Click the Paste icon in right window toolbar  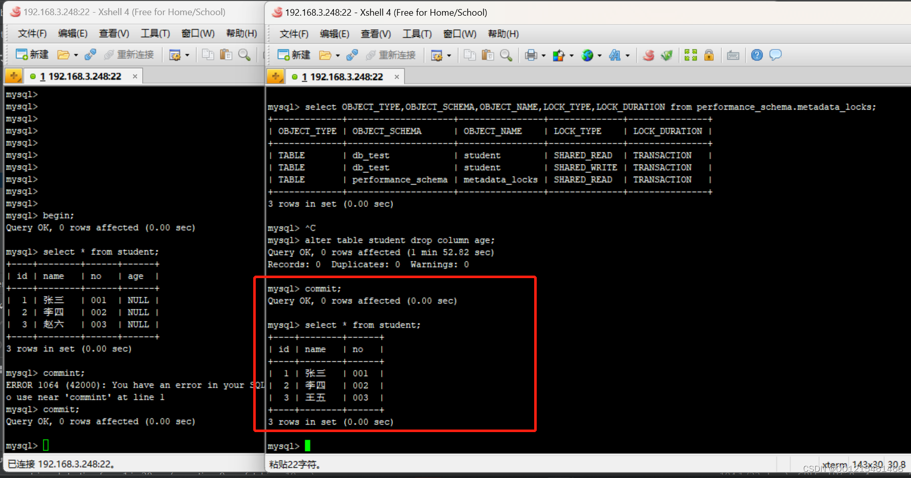(488, 55)
